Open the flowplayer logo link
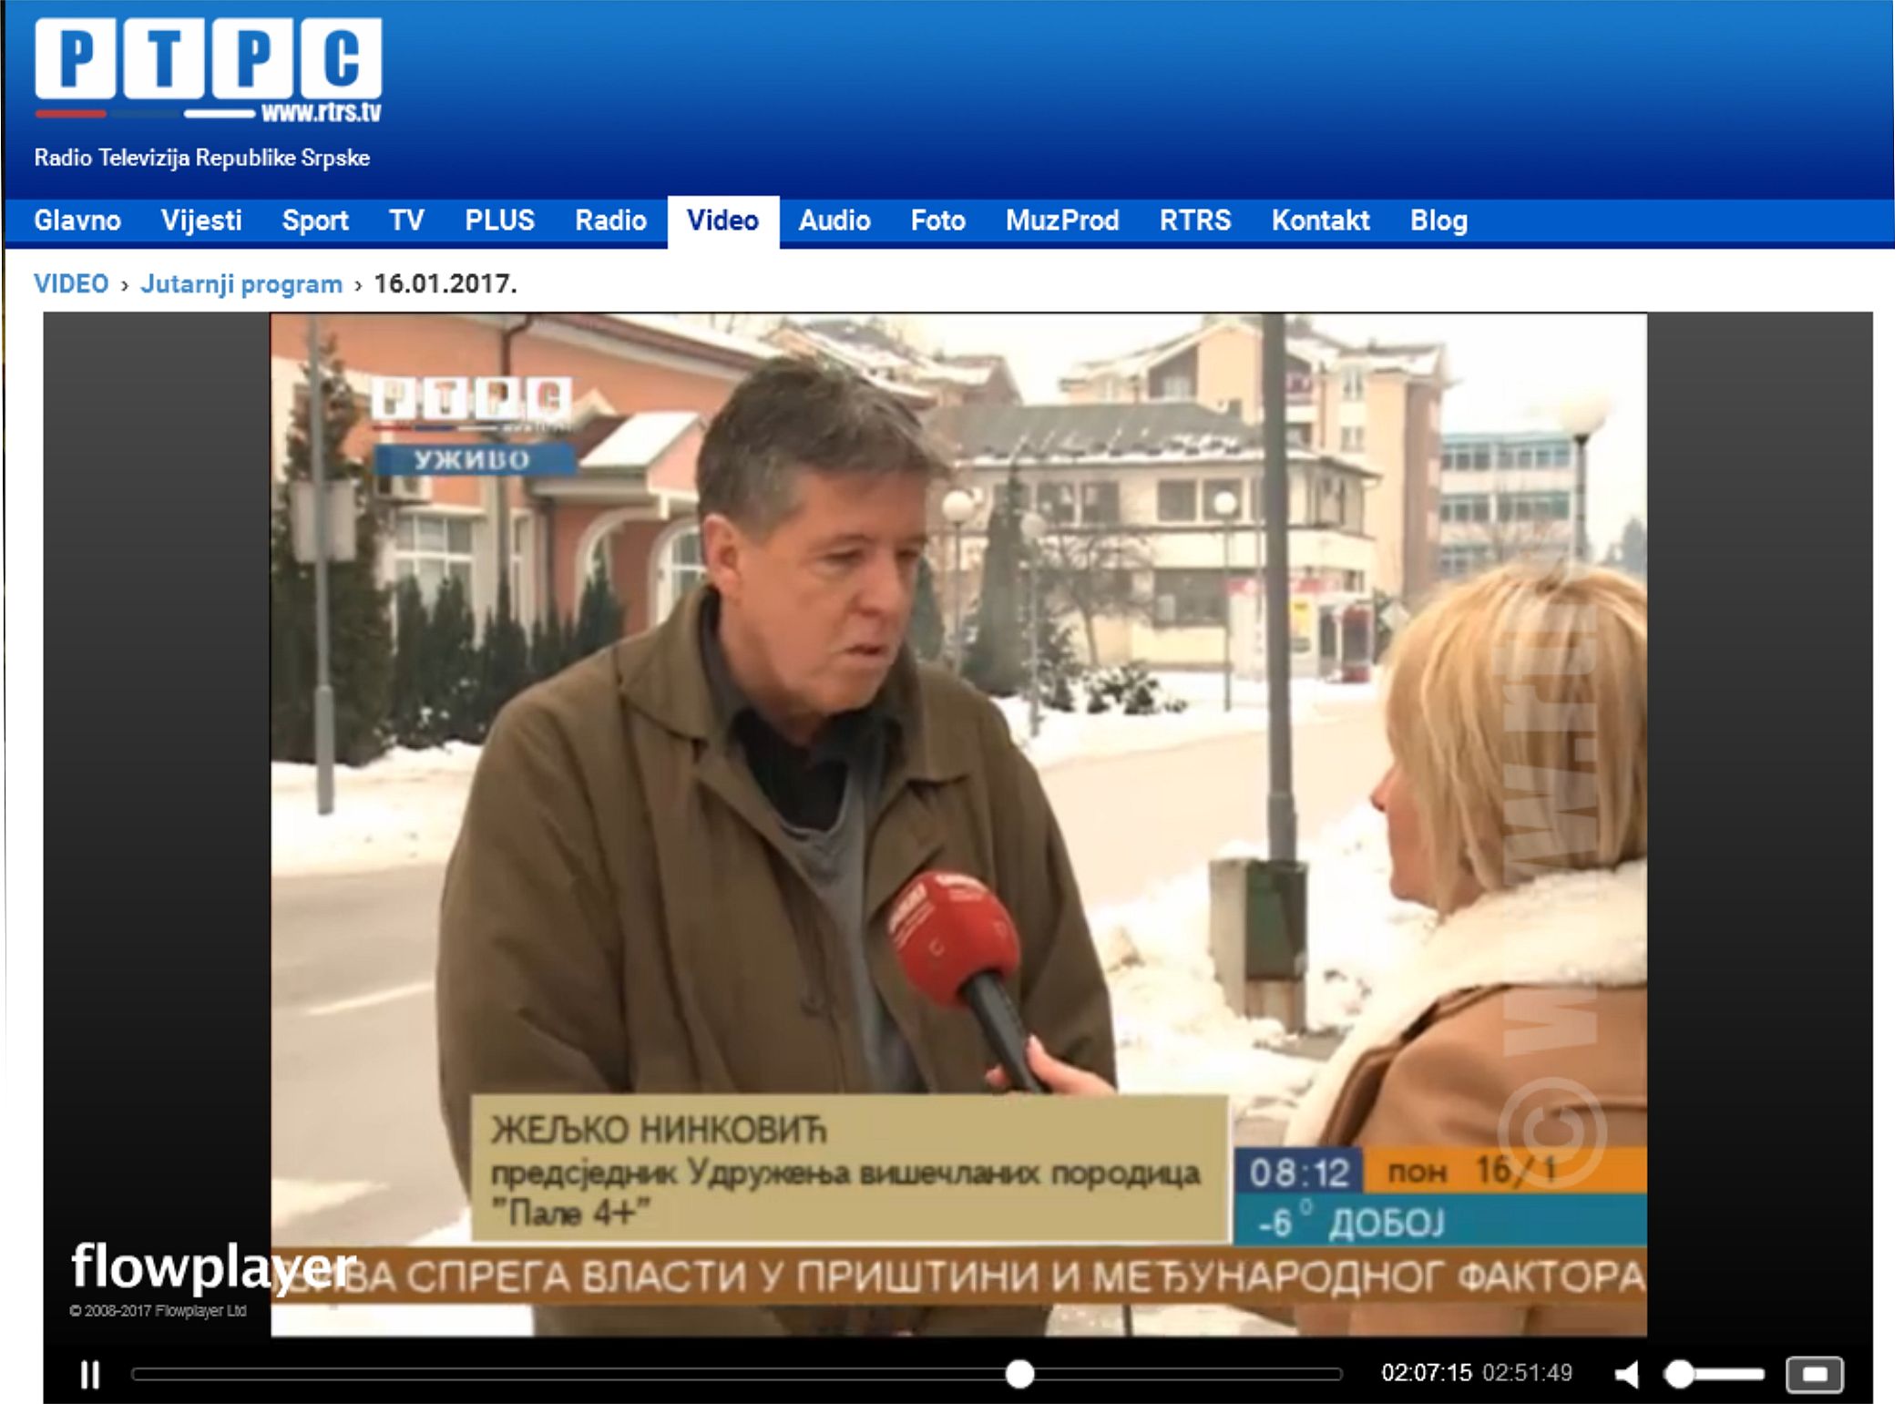The width and height of the screenshot is (1904, 1404). tap(213, 1267)
